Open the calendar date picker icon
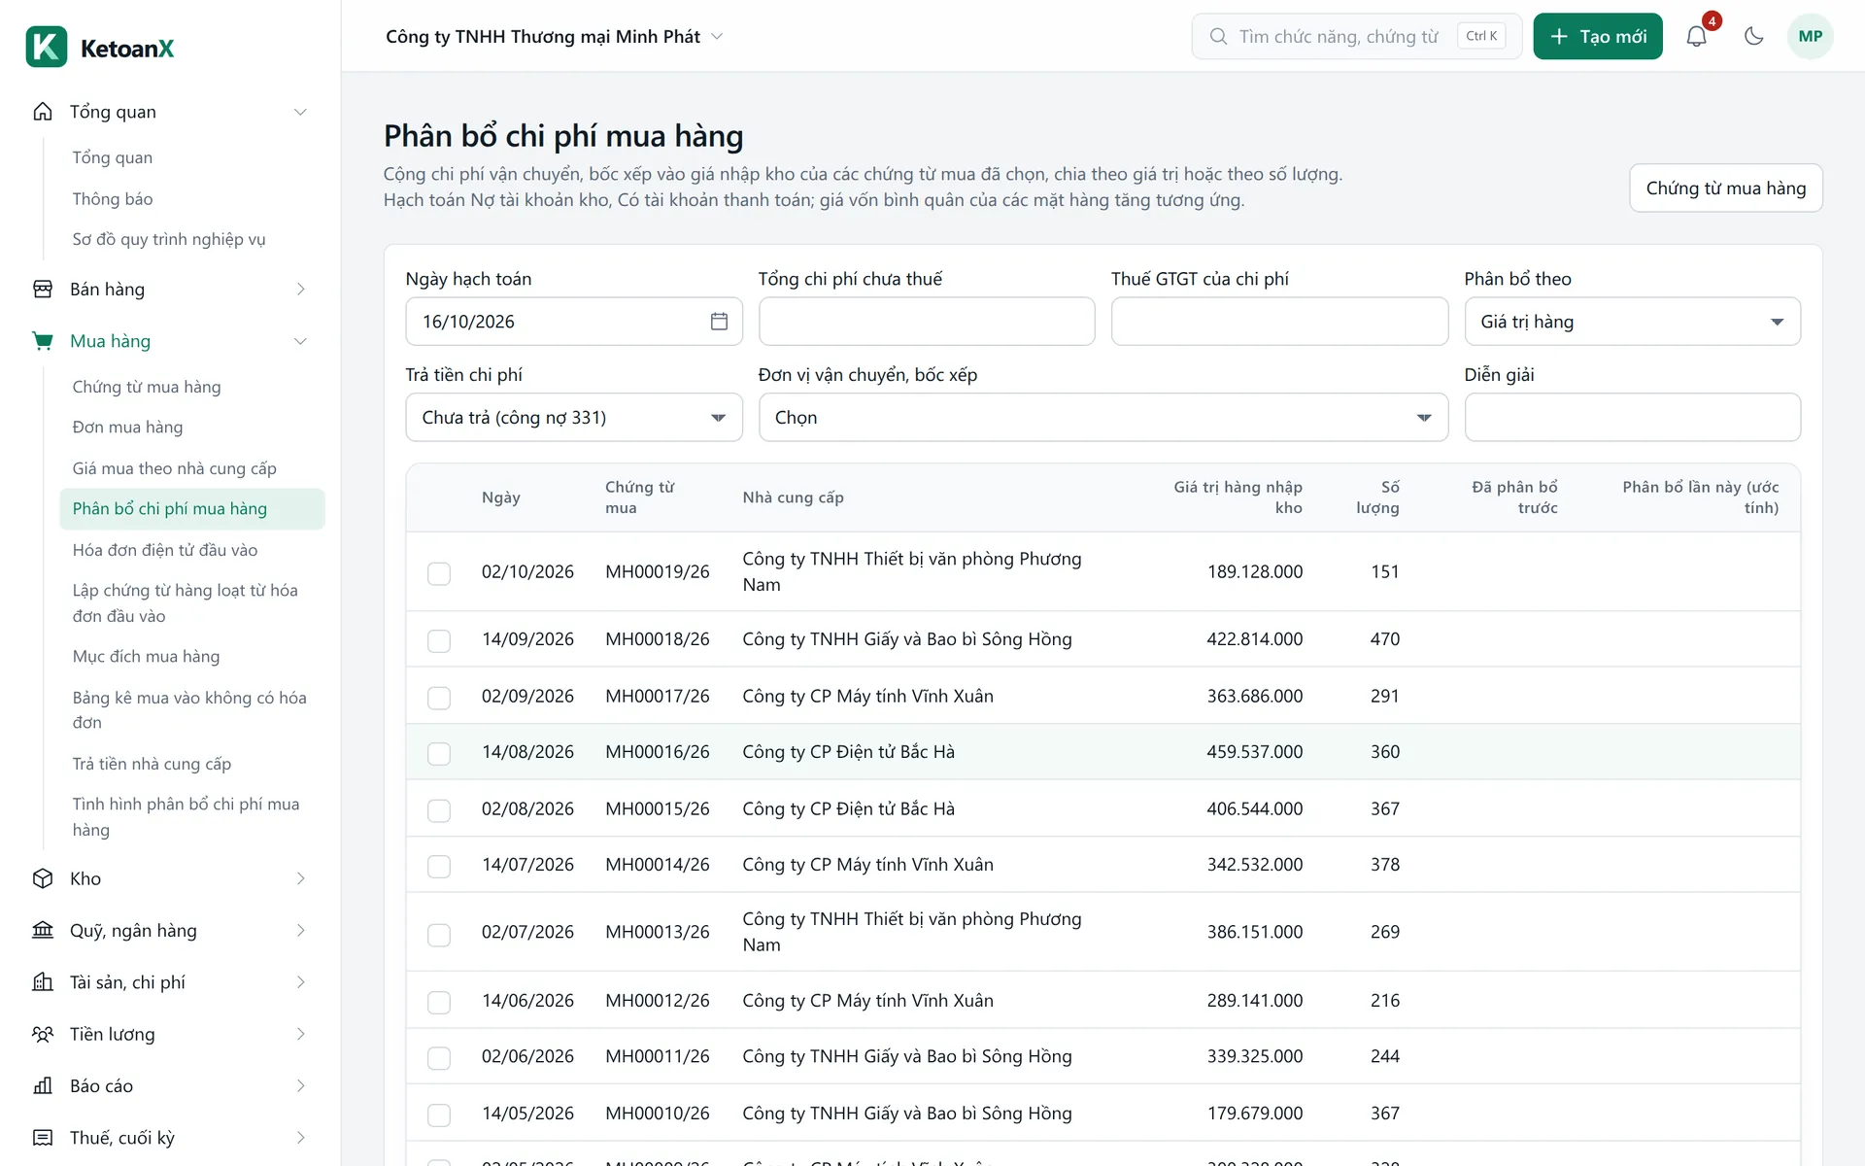Viewport: 1865px width, 1166px height. point(719,322)
